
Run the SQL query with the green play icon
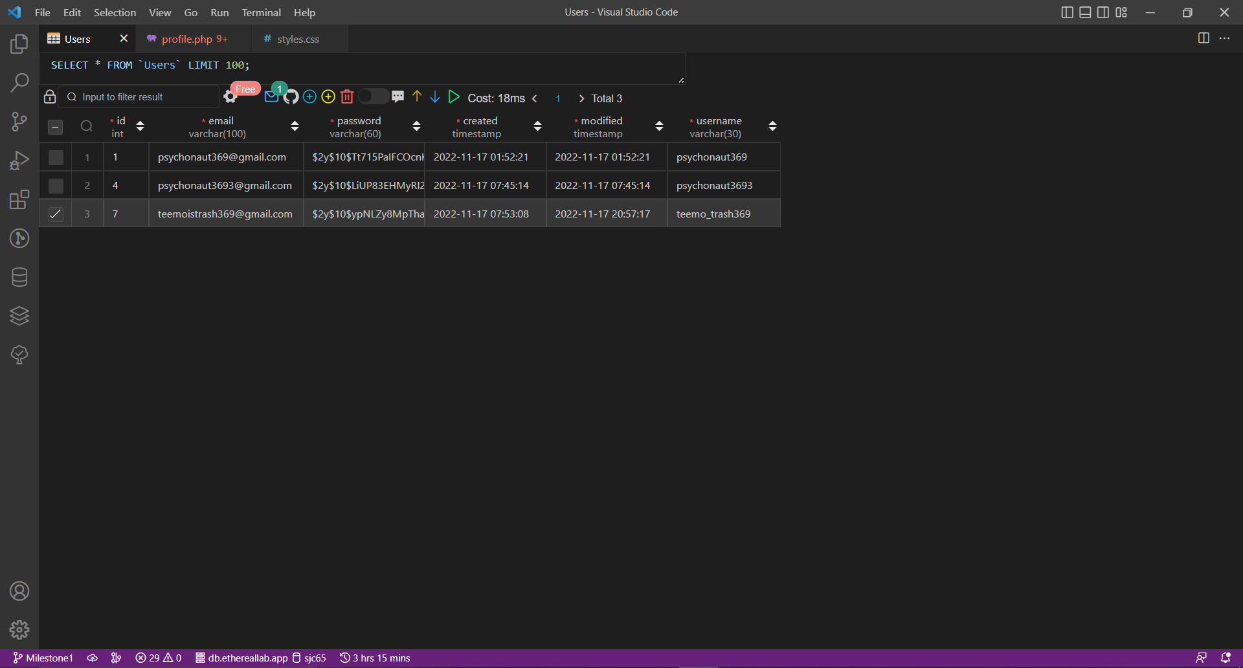click(454, 96)
